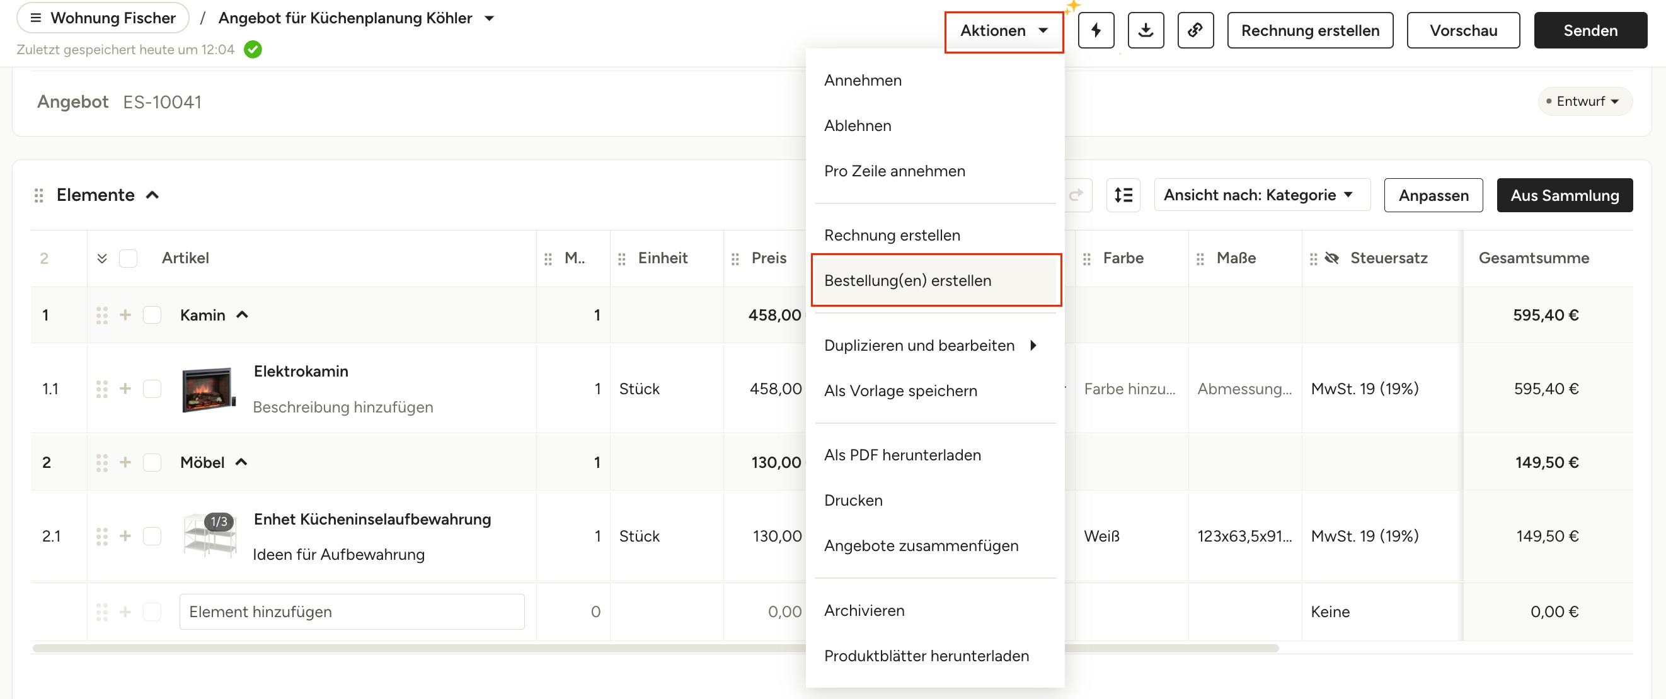Click the download icon in top toolbar
The image size is (1666, 699).
(1146, 30)
